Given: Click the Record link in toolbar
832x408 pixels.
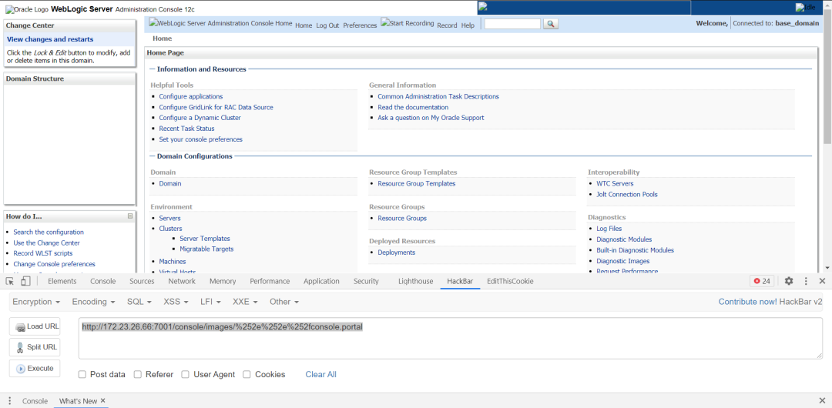Looking at the screenshot, I should click(447, 25).
